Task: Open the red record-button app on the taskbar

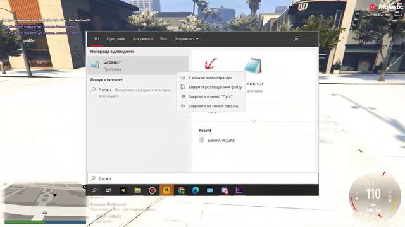Action: coord(152,190)
